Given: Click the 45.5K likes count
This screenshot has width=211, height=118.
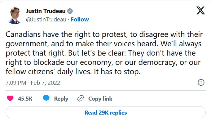Looking at the screenshot, I should click(x=25, y=98).
